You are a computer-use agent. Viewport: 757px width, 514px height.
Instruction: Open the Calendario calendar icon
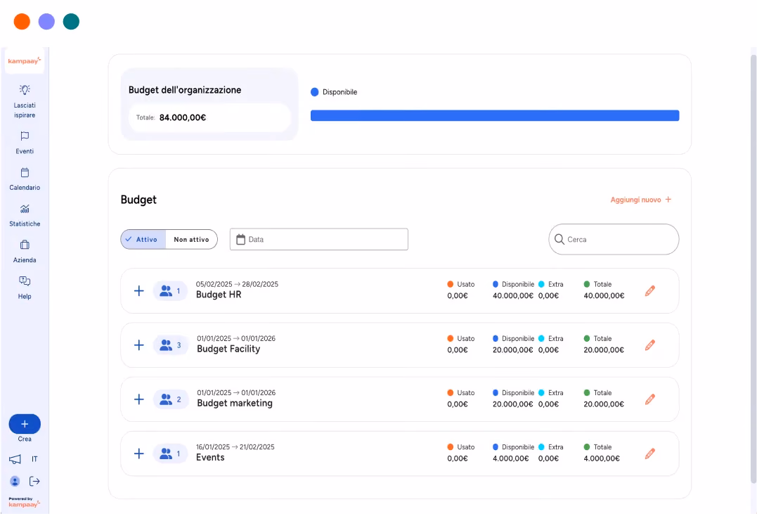(25, 172)
